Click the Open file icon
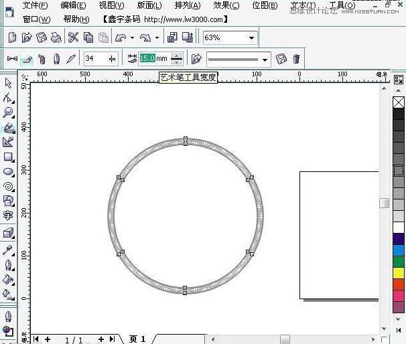The height and width of the screenshot is (344, 406). [27, 37]
